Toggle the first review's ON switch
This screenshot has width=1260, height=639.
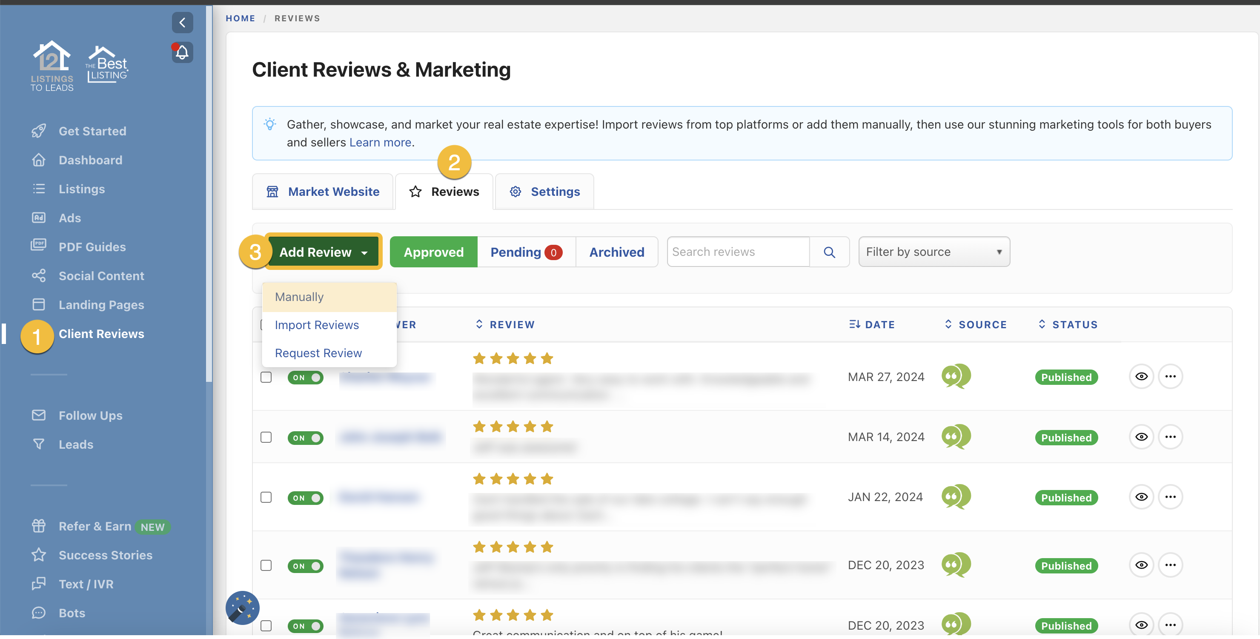coord(305,377)
